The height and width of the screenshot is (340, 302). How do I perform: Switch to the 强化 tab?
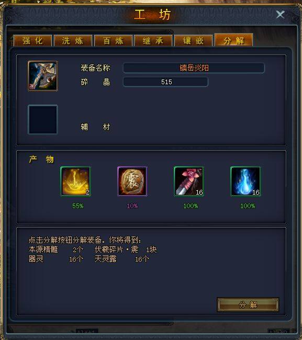point(33,41)
